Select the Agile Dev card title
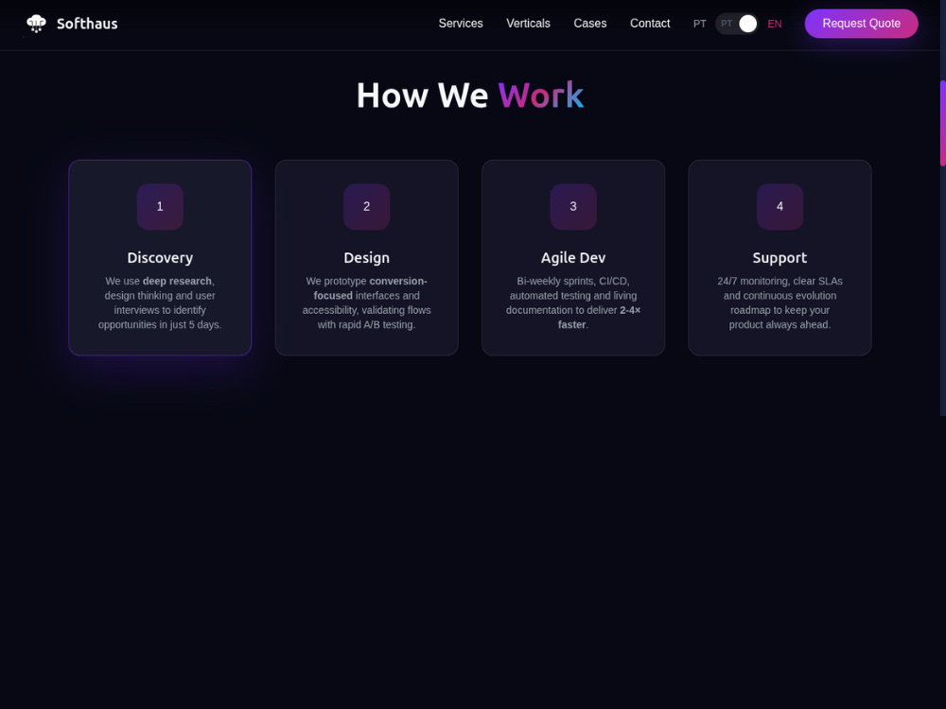 pyautogui.click(x=573, y=257)
